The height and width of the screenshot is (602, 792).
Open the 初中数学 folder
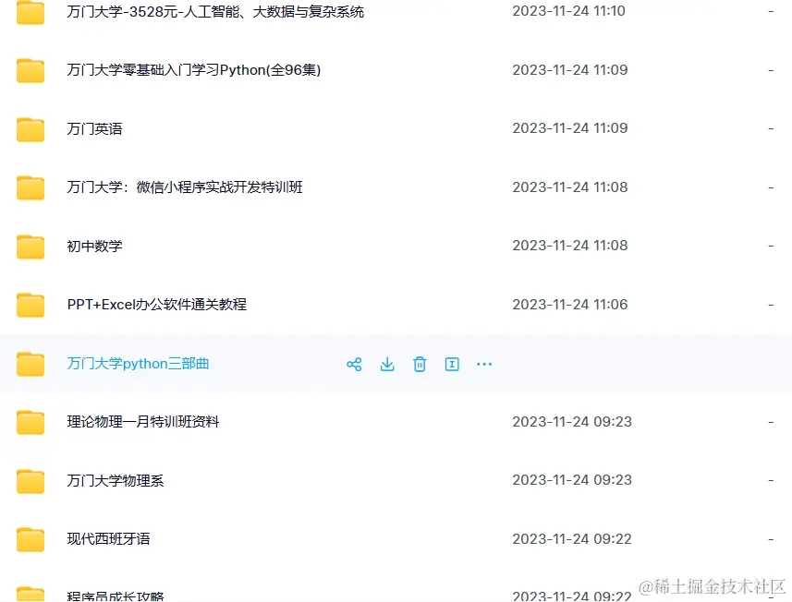click(x=94, y=246)
